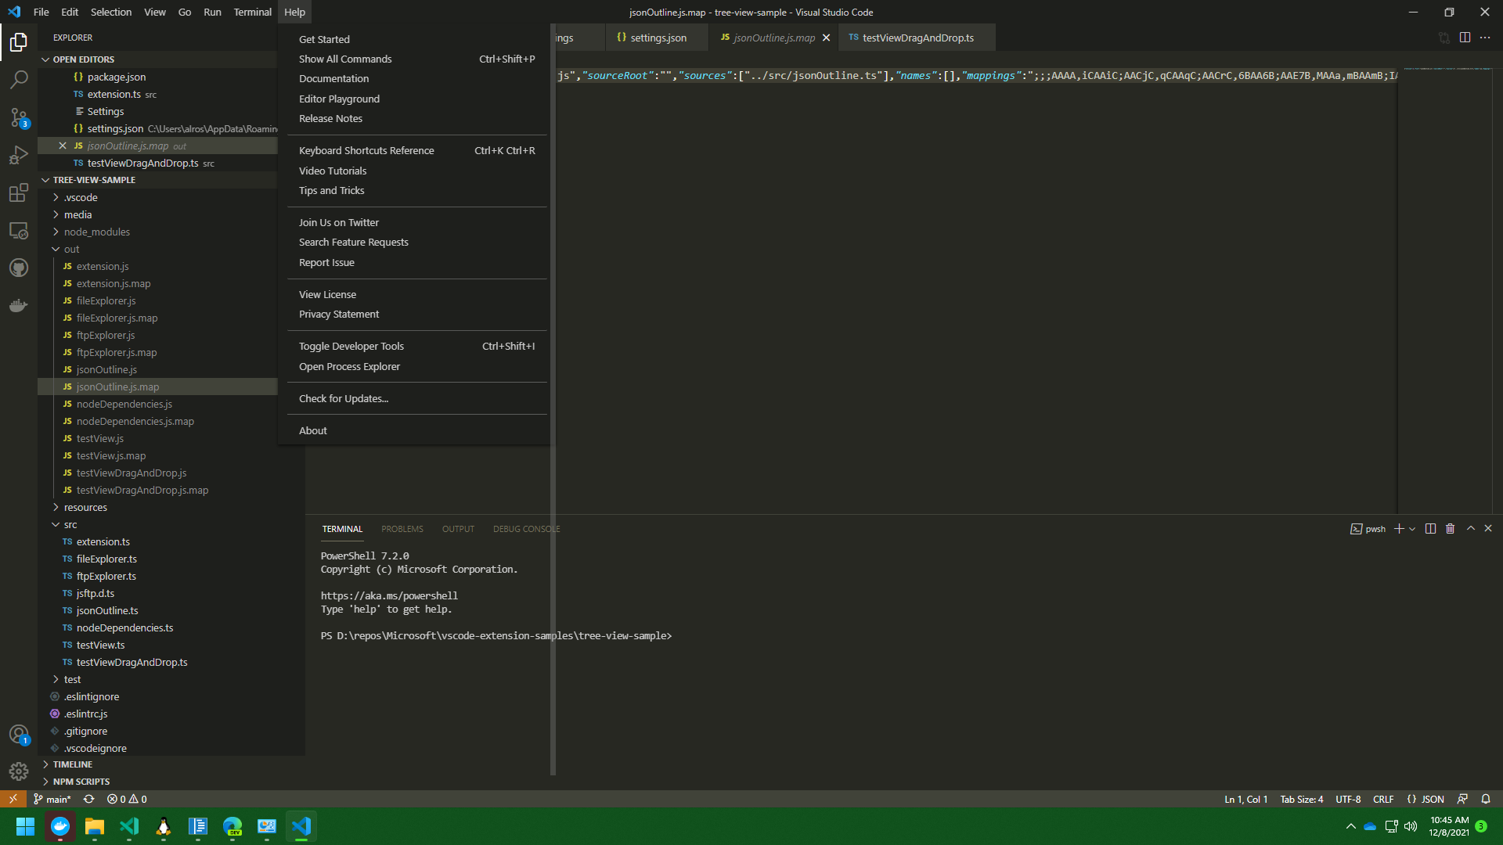This screenshot has width=1503, height=845.
Task: Toggle notifications bell in status bar
Action: tap(1485, 799)
